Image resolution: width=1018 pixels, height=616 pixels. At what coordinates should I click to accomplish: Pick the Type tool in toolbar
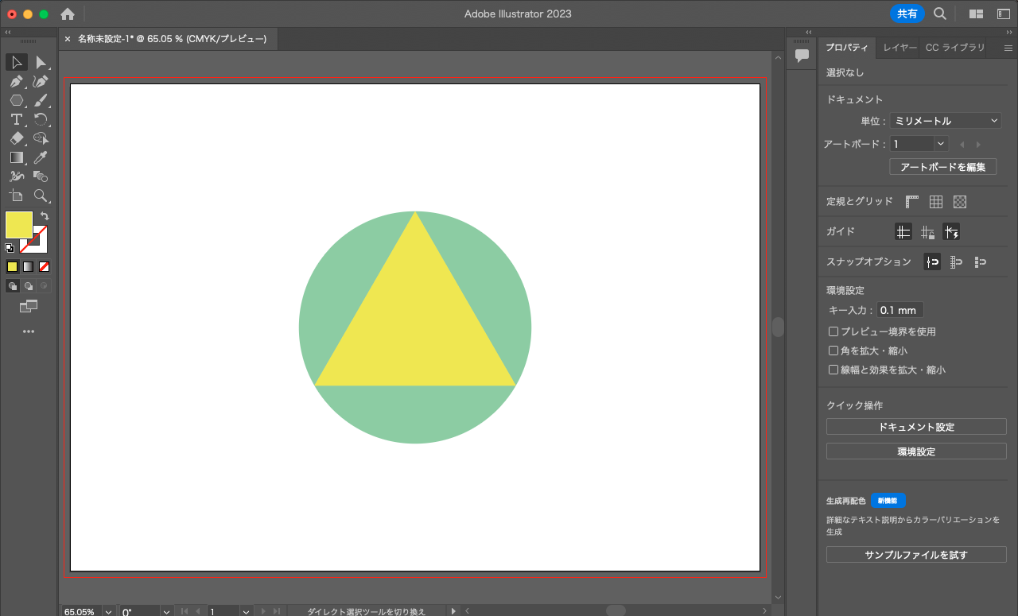tap(16, 119)
